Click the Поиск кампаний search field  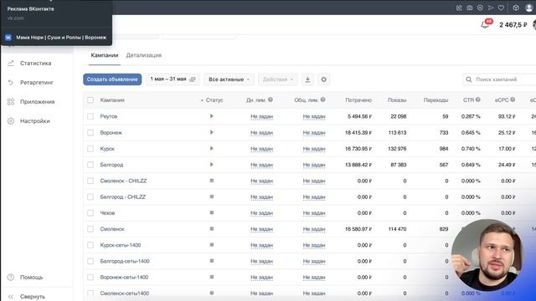coord(500,79)
